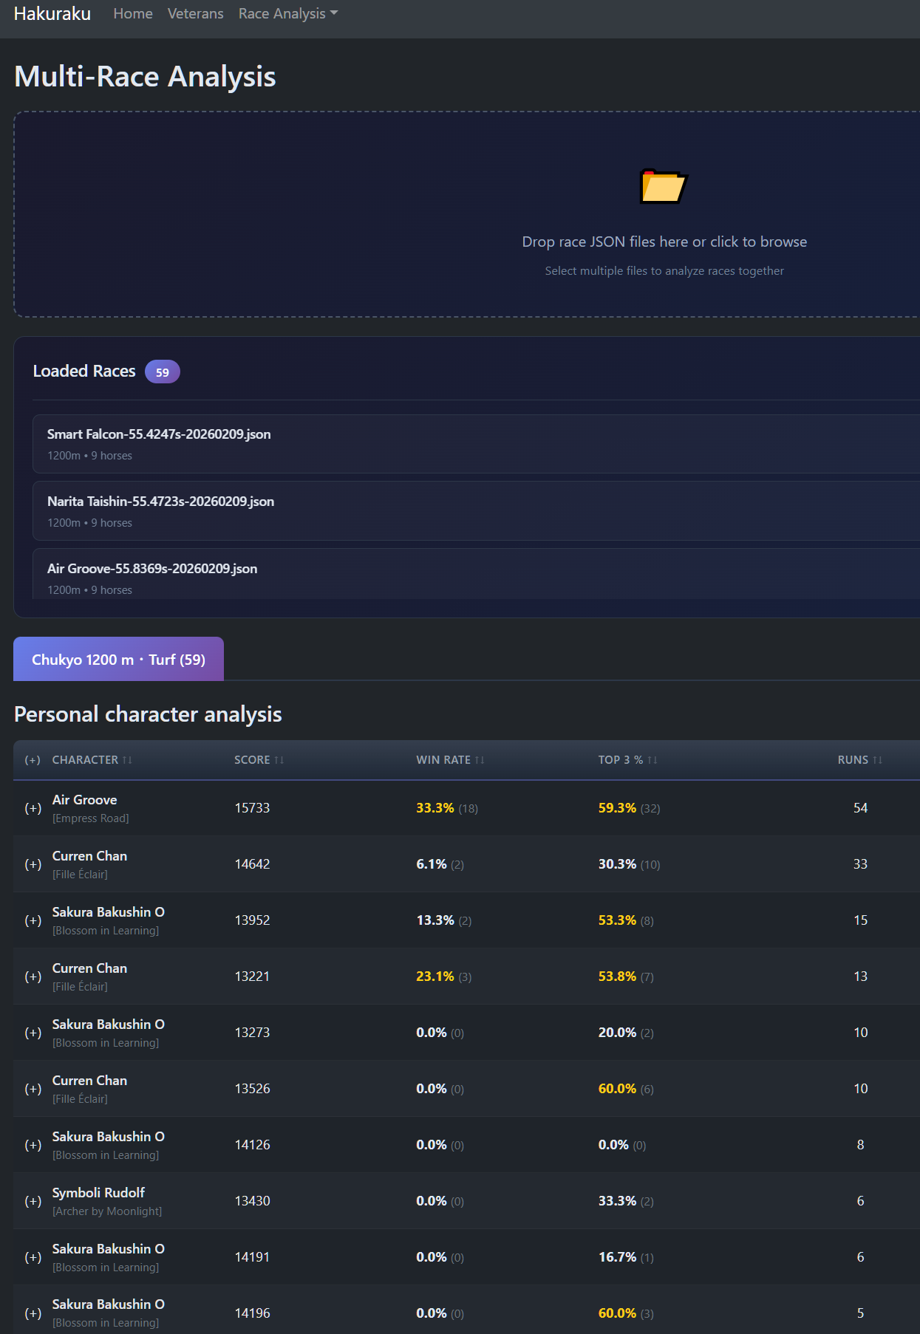Expand Sakura Bakushin O row with score 14126
This screenshot has width=920, height=1334.
pos(33,1145)
